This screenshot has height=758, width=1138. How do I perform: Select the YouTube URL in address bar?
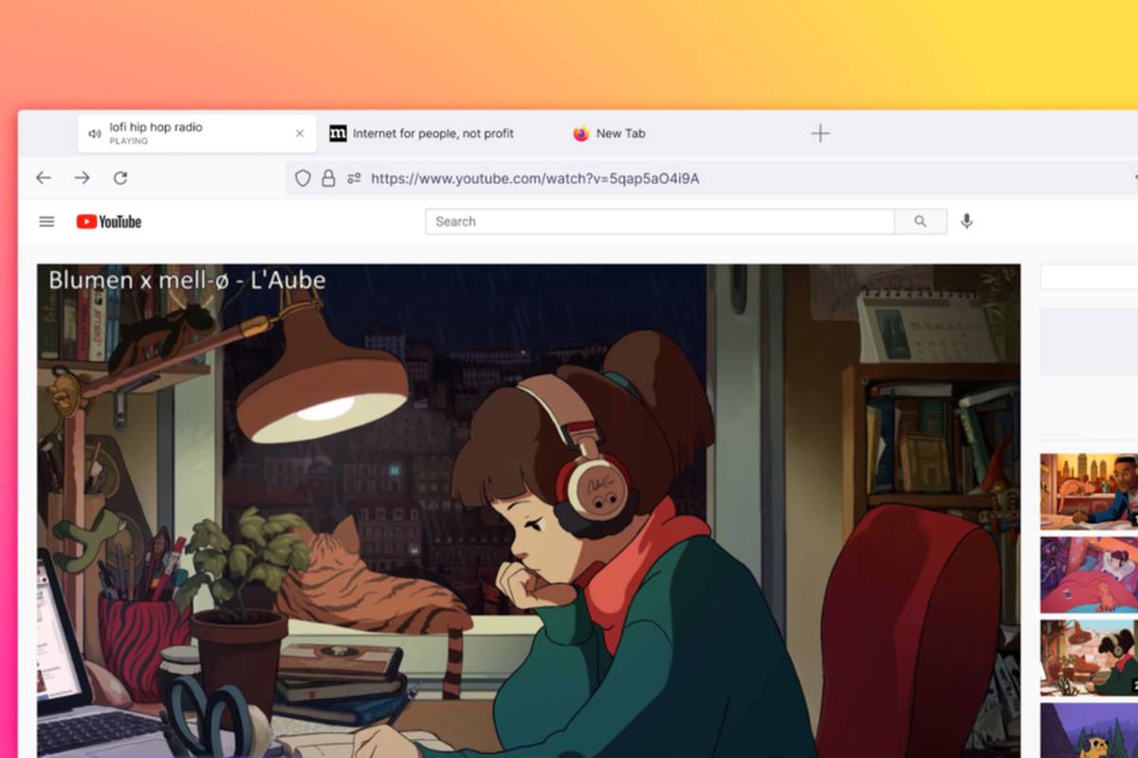[535, 178]
